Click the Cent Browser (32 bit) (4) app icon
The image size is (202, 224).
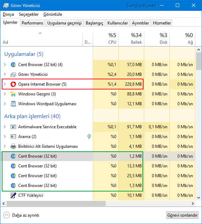13,65
